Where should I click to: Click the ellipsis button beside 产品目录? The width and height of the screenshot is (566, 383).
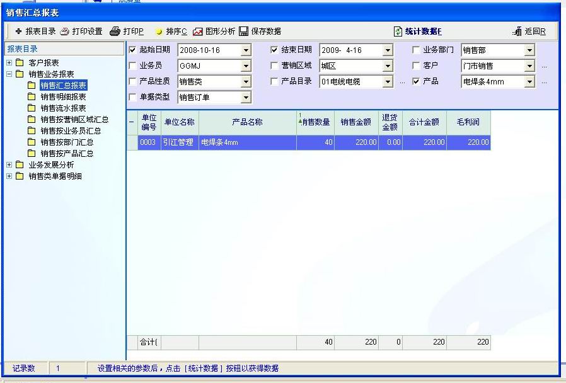click(402, 83)
